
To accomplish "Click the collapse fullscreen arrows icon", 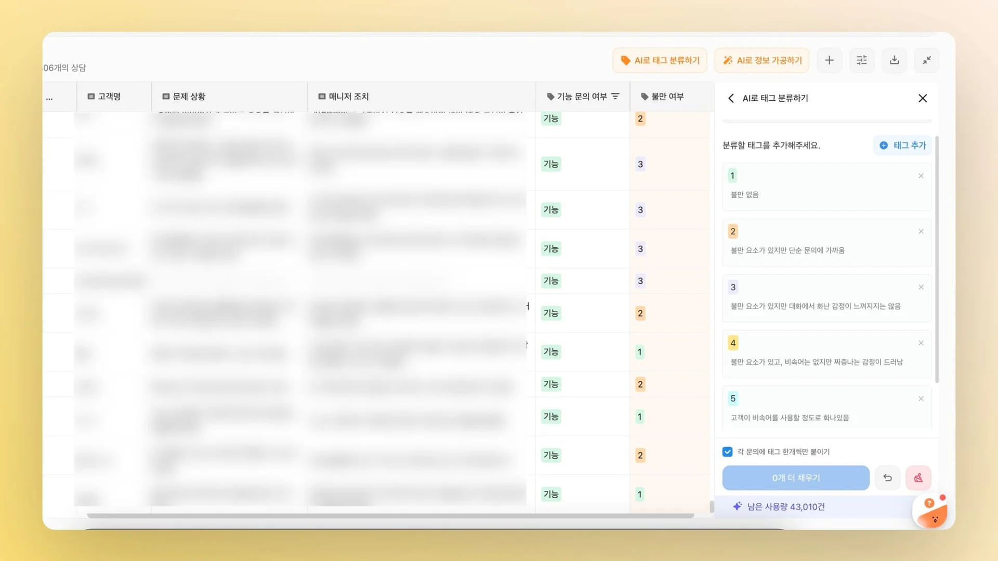I will point(926,60).
